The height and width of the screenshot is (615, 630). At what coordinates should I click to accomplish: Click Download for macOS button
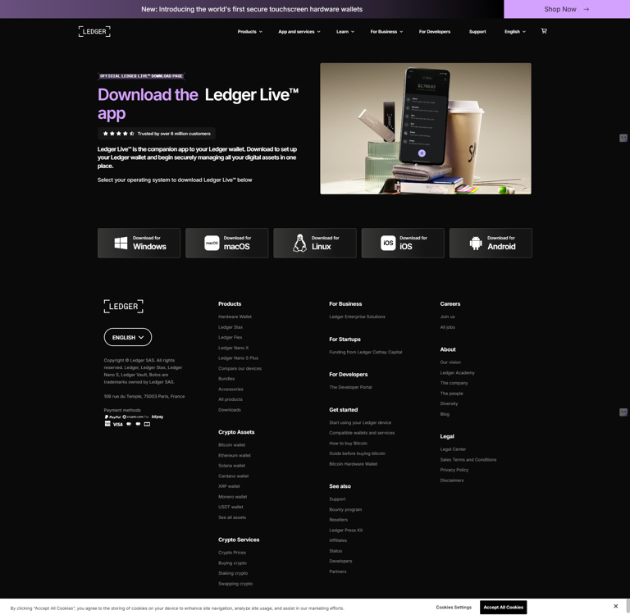point(227,243)
